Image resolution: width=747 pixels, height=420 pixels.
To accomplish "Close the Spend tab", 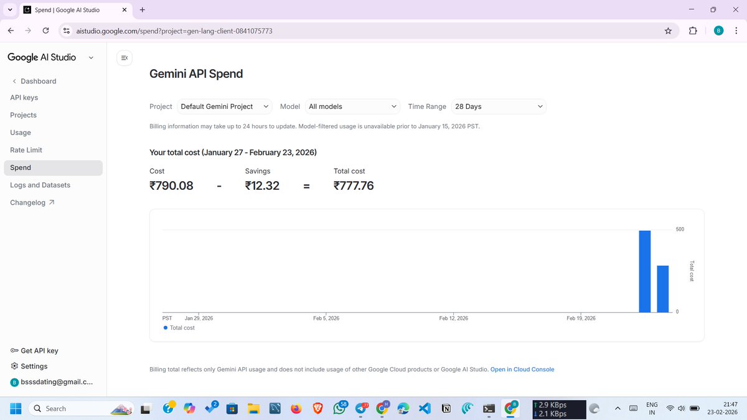I will (125, 10).
